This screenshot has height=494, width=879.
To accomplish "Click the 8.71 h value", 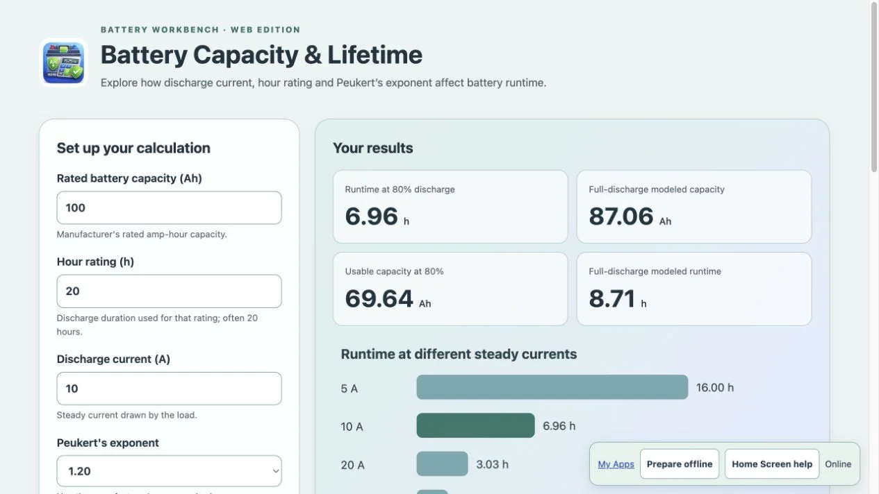I will click(618, 298).
